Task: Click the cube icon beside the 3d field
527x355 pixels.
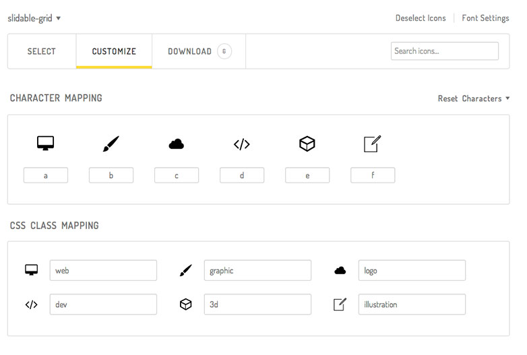Action: (x=185, y=304)
